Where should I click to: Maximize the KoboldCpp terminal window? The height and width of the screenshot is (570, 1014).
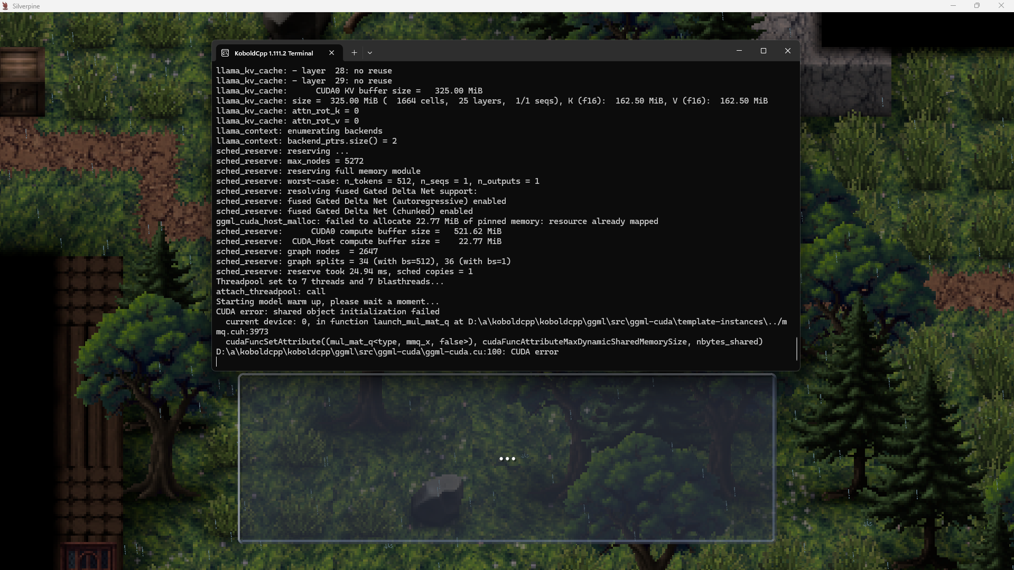[x=764, y=51]
